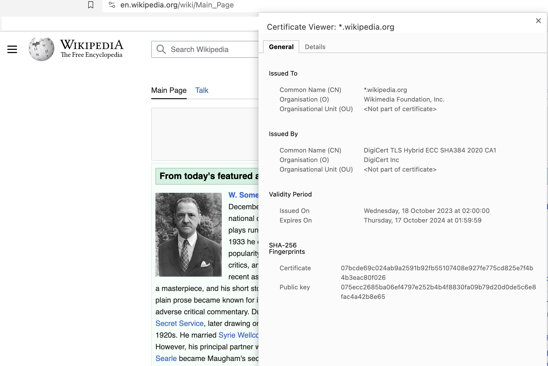548x366 pixels.
Task: Follow the Secret Service link
Action: [x=180, y=324]
